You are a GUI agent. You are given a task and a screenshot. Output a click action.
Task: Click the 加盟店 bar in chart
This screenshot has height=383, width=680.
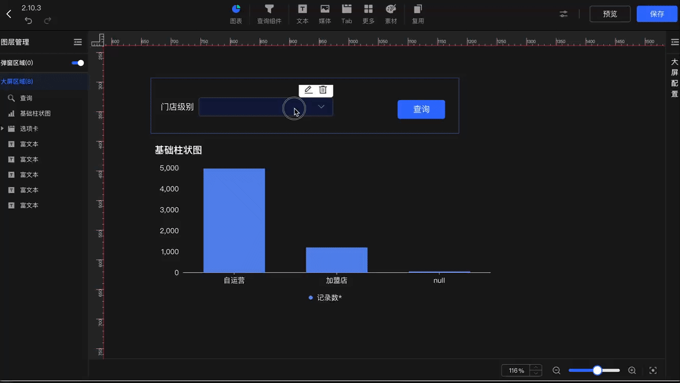336,260
